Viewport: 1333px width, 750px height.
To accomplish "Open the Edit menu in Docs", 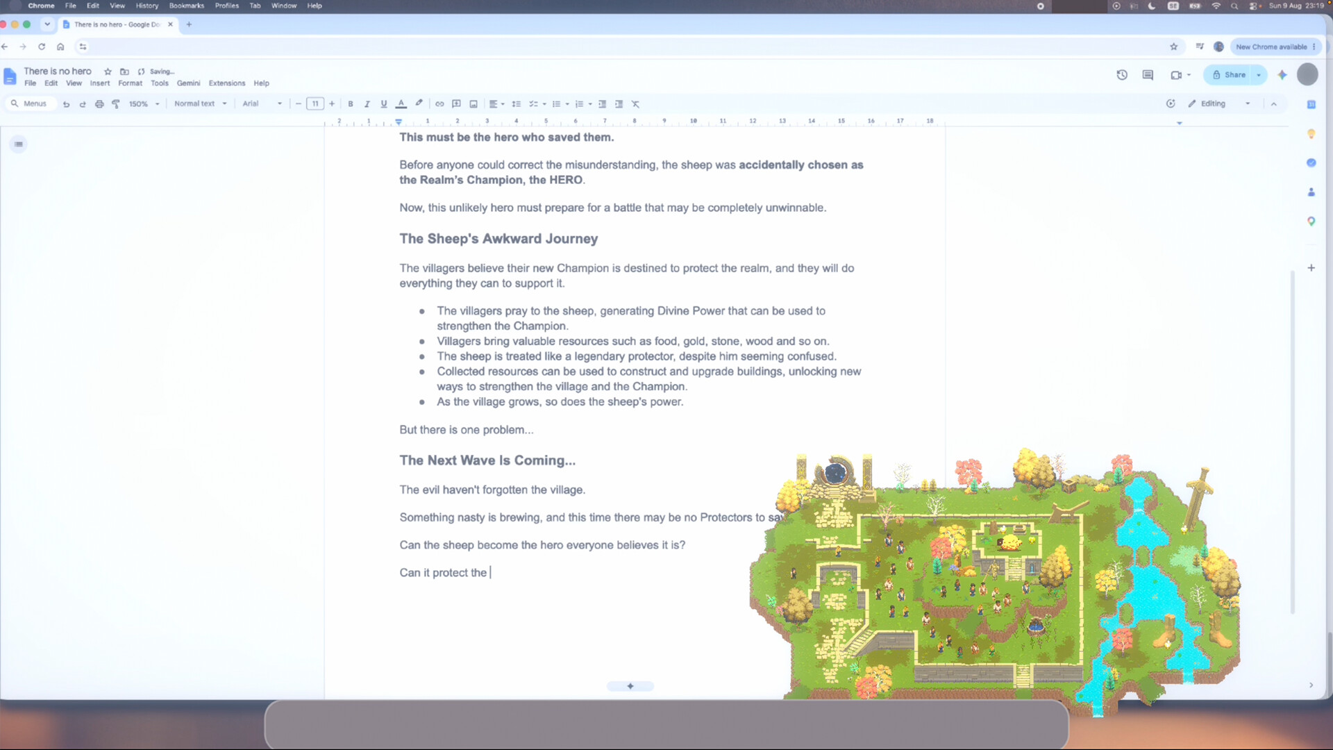I will tap(51, 83).
